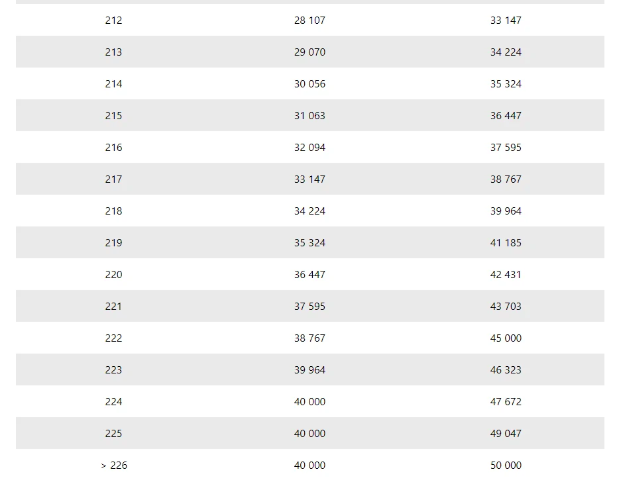Viewport: 619px width, 490px height.
Task: Click the 31 063 cell
Action: pos(309,116)
